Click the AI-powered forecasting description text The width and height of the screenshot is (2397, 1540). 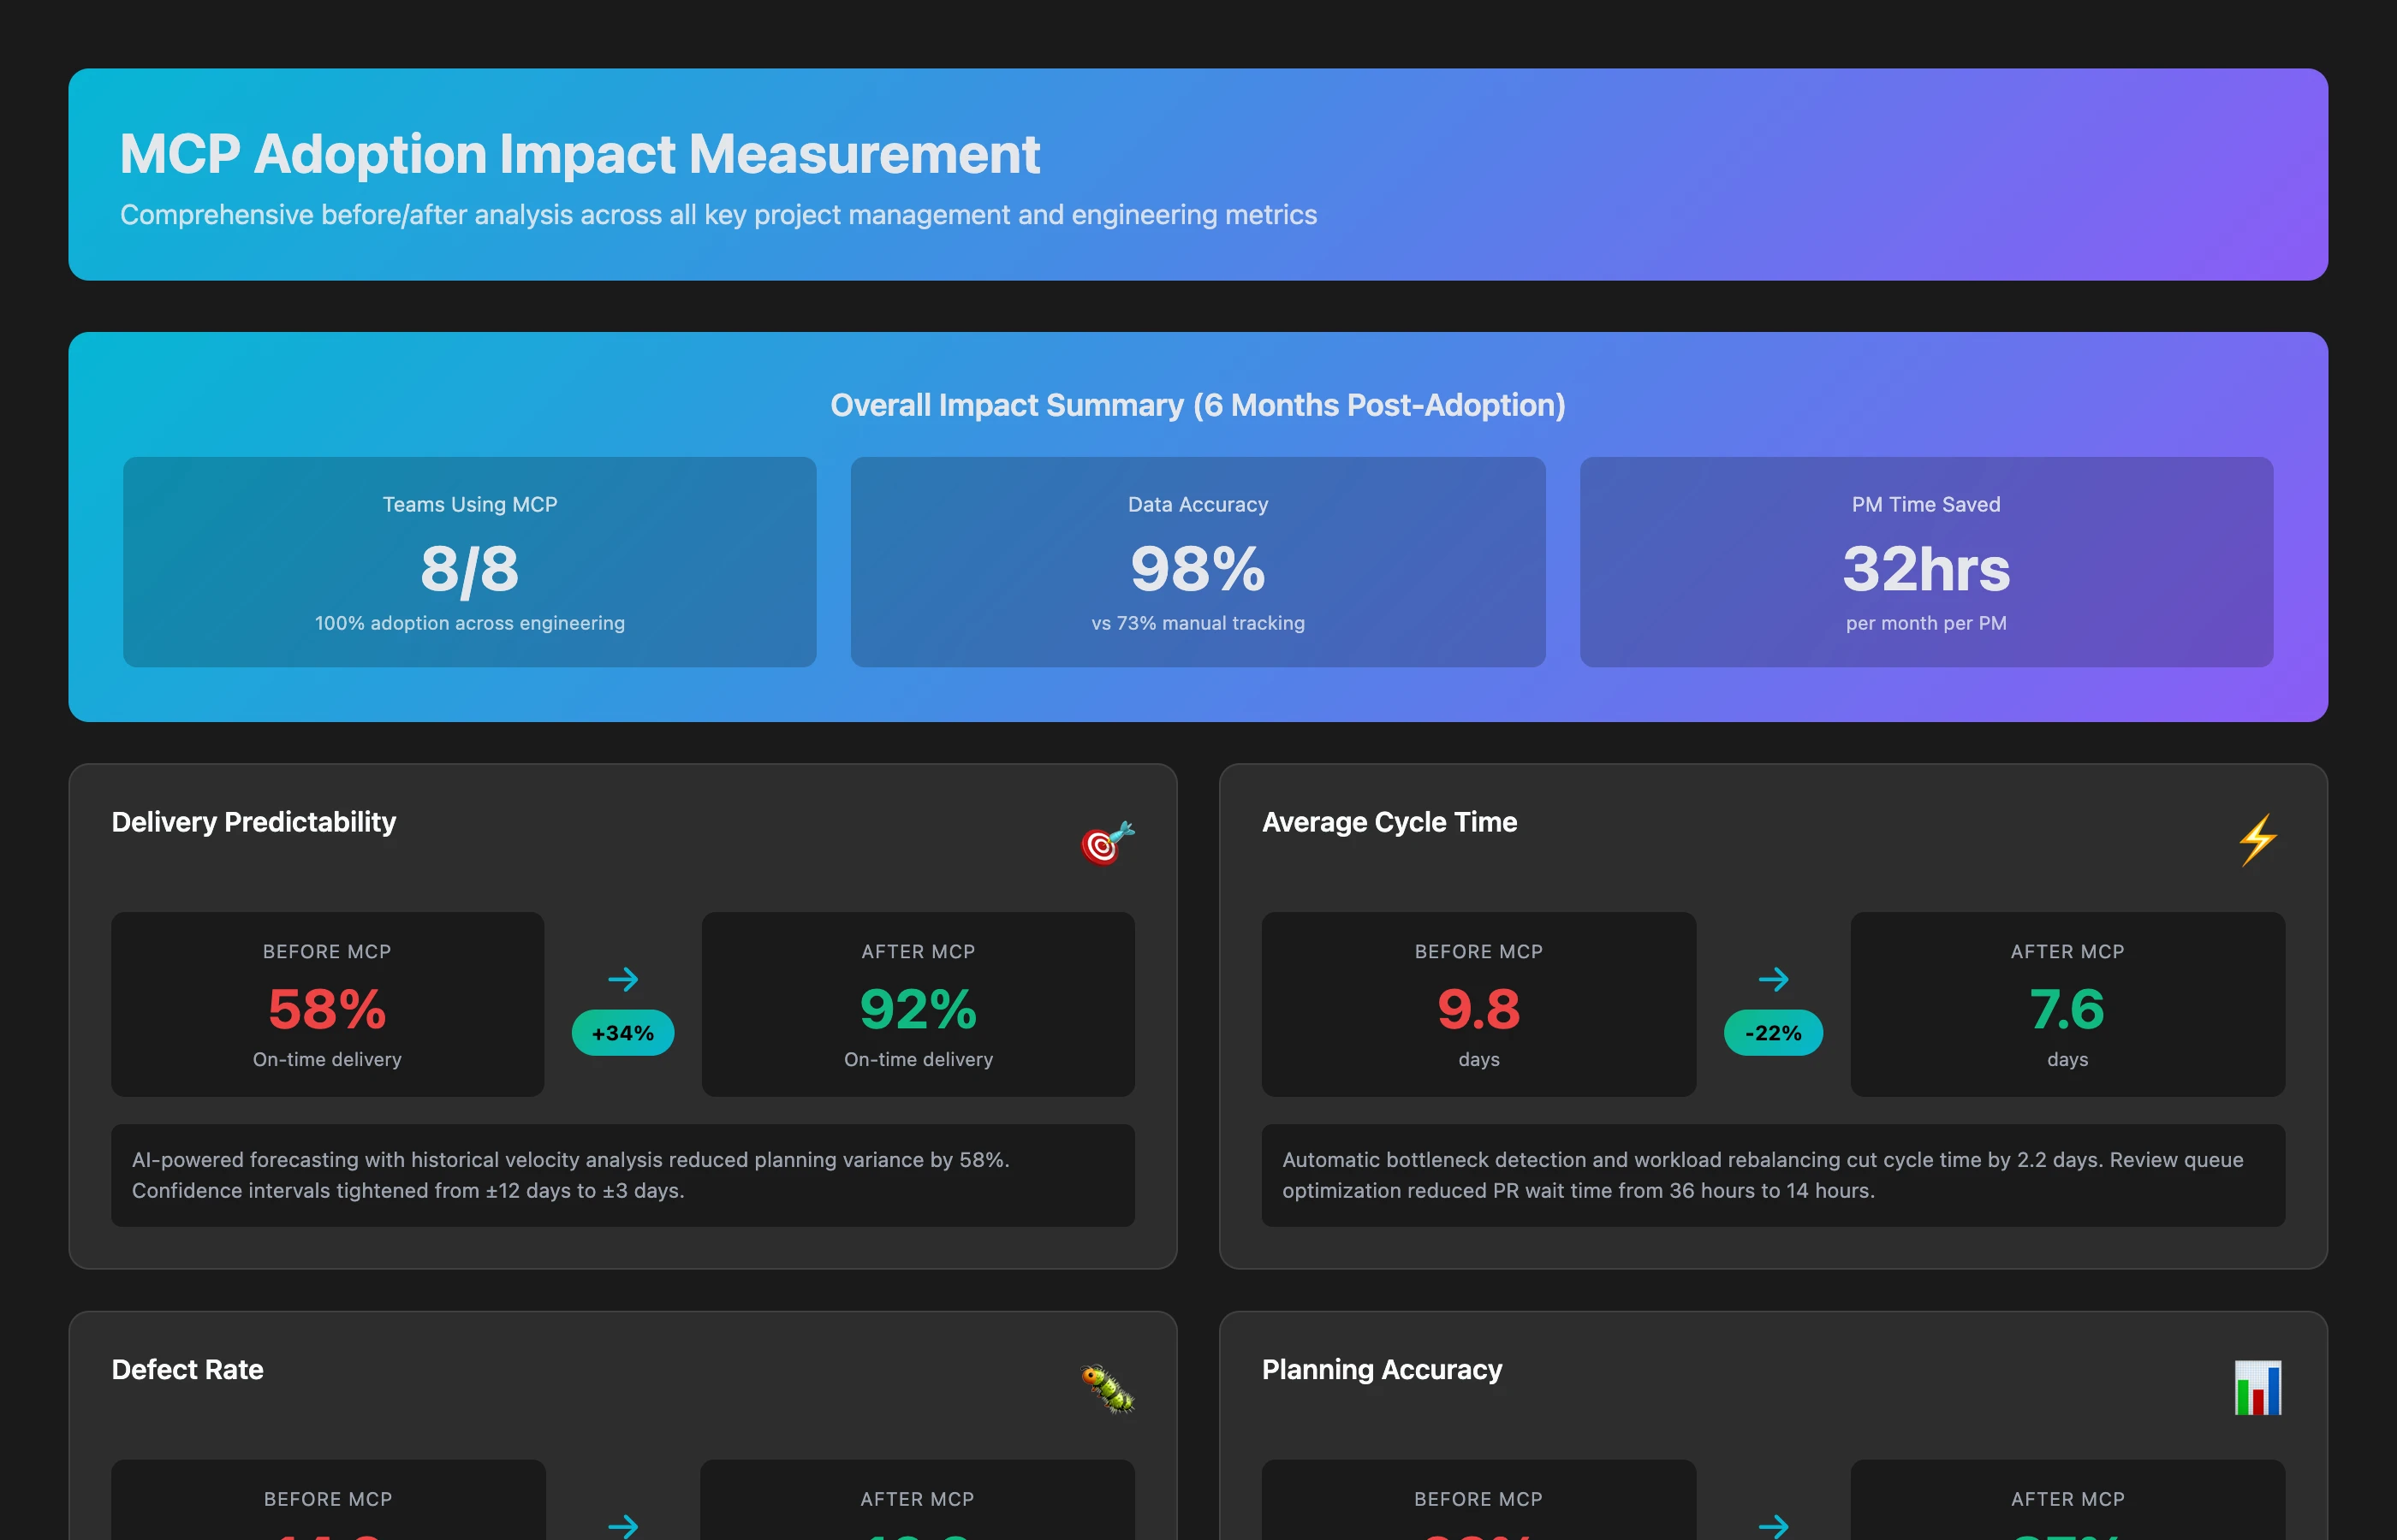(x=571, y=1175)
